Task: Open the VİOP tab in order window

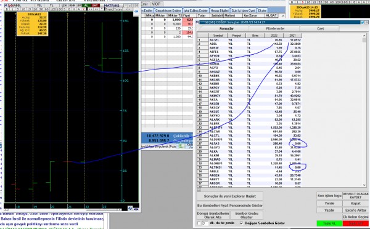Action: tap(156, 4)
